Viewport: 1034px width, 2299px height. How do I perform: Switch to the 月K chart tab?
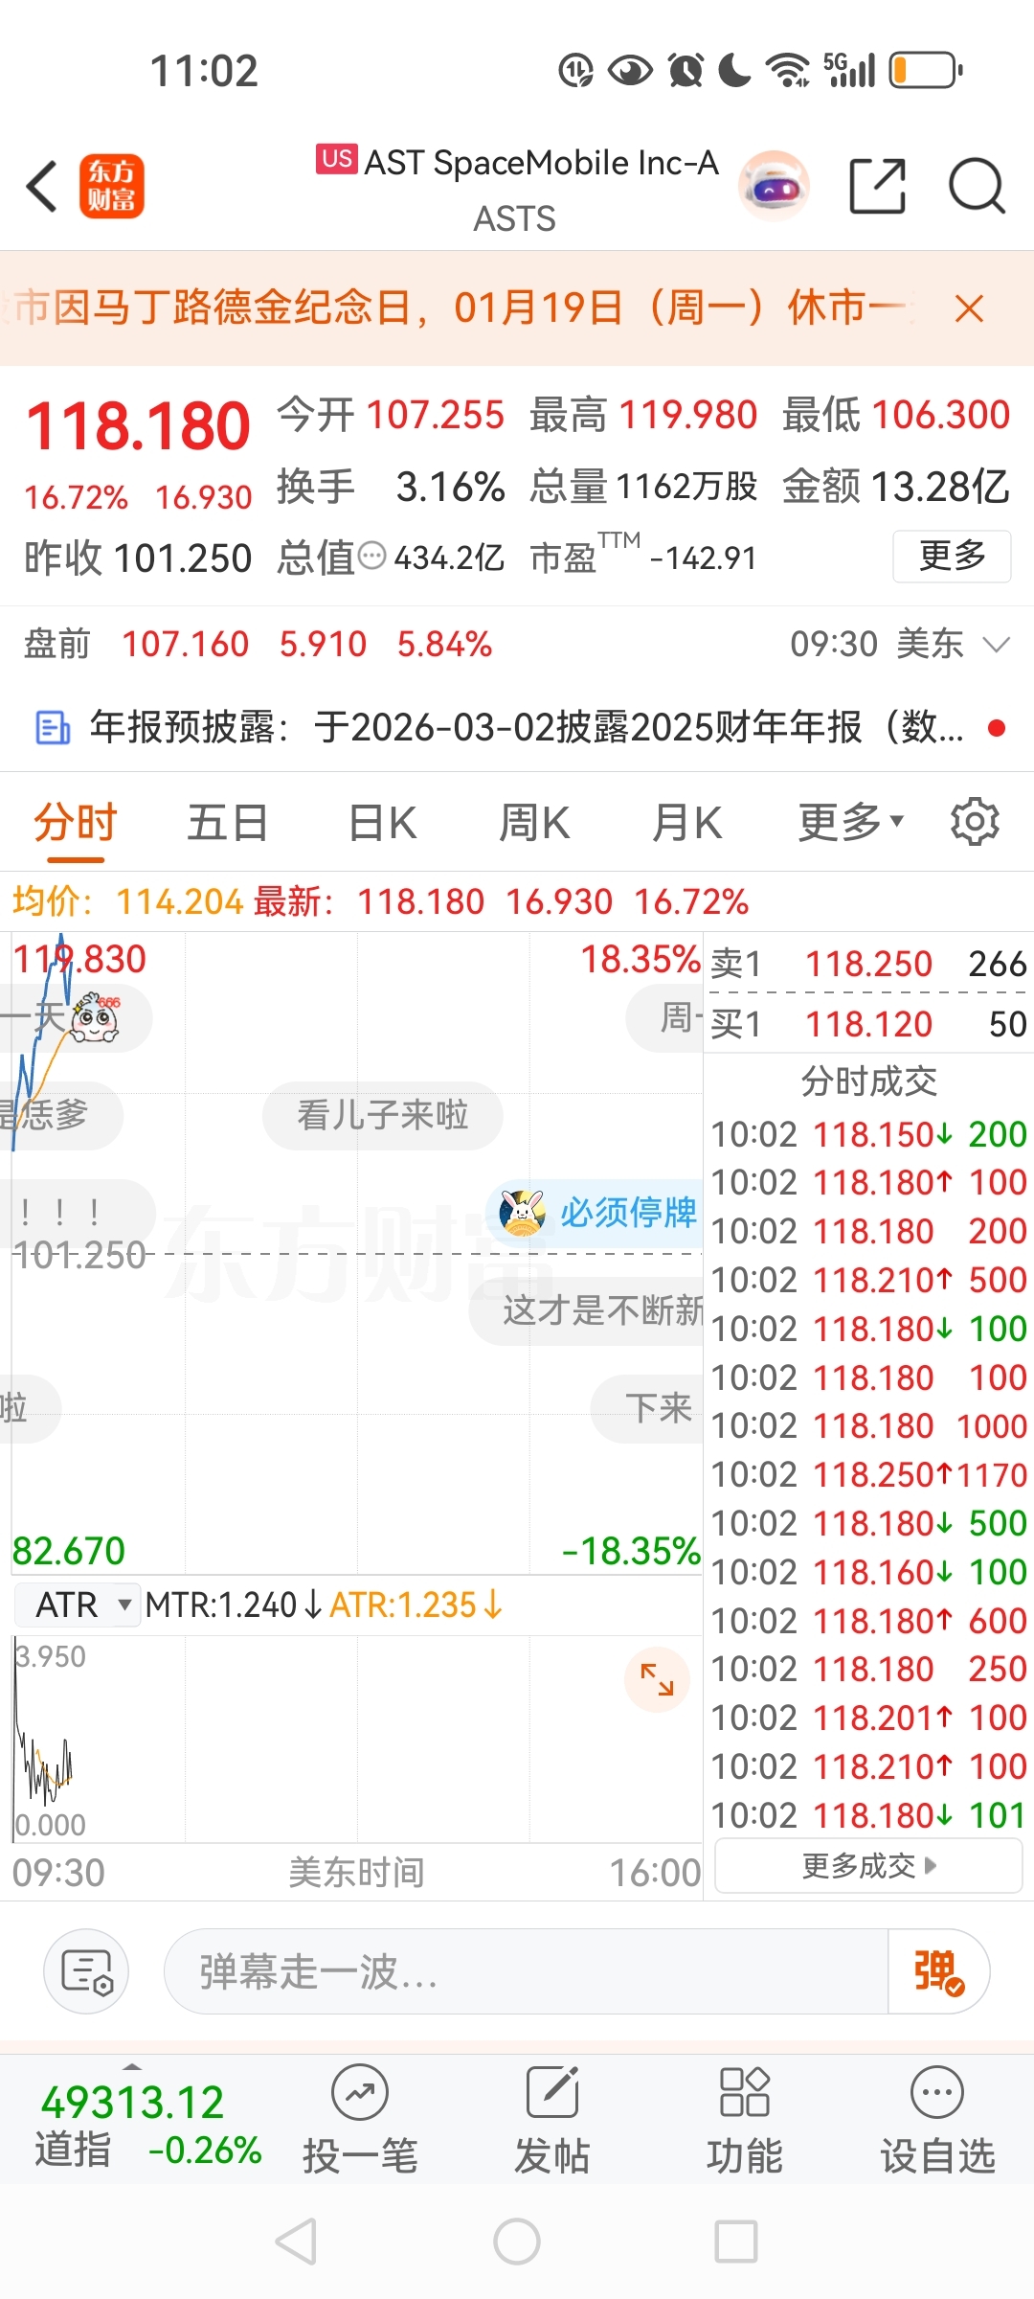(686, 823)
